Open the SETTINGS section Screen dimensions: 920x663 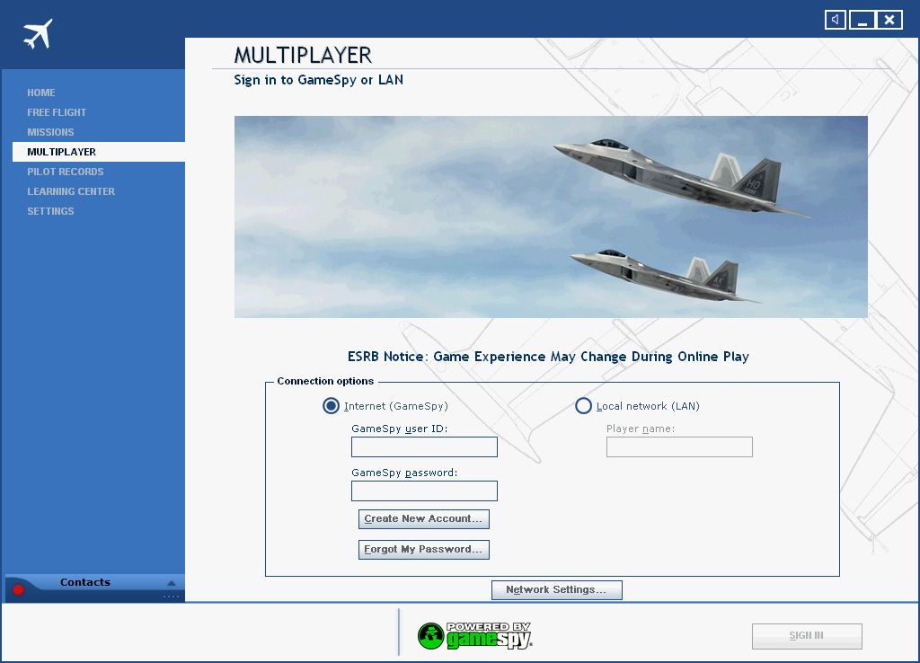tap(49, 211)
